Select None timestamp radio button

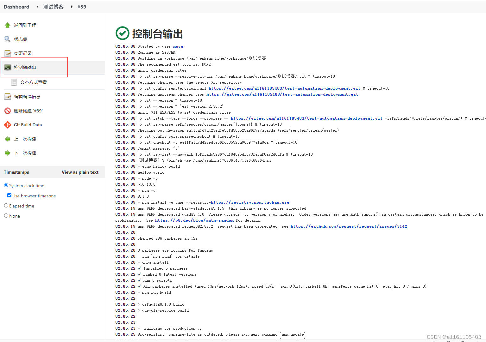6,216
